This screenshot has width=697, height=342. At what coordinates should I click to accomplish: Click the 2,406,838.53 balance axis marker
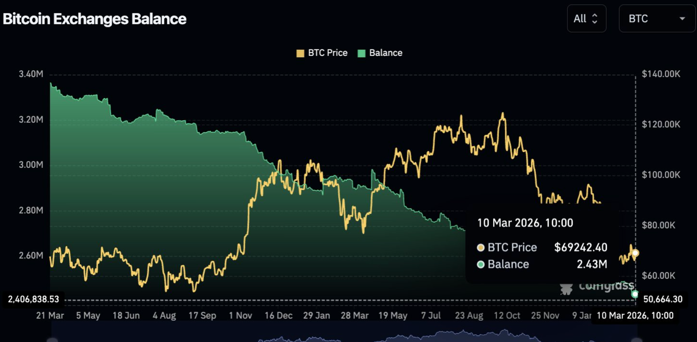[34, 299]
